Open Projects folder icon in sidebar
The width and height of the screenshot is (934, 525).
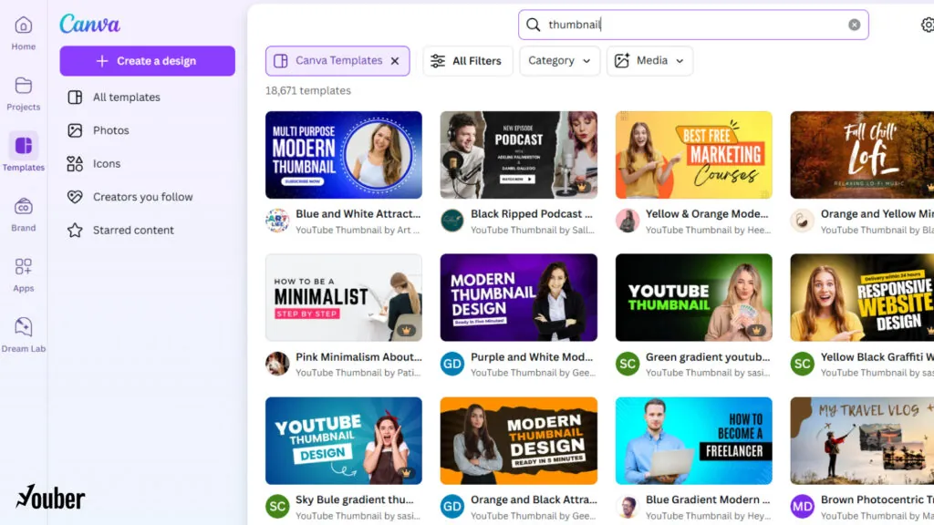tap(23, 86)
